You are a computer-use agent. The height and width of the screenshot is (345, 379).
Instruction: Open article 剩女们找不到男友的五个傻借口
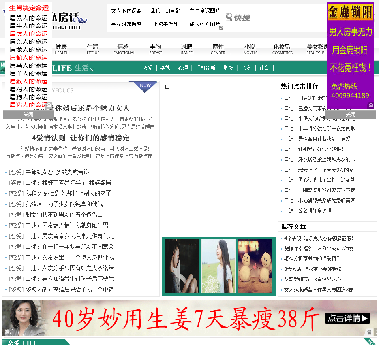tap(64, 215)
